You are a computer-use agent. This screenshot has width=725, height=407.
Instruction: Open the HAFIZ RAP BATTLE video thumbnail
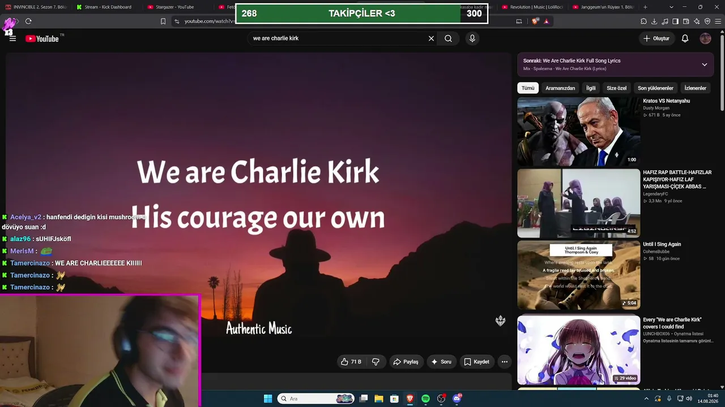578,203
